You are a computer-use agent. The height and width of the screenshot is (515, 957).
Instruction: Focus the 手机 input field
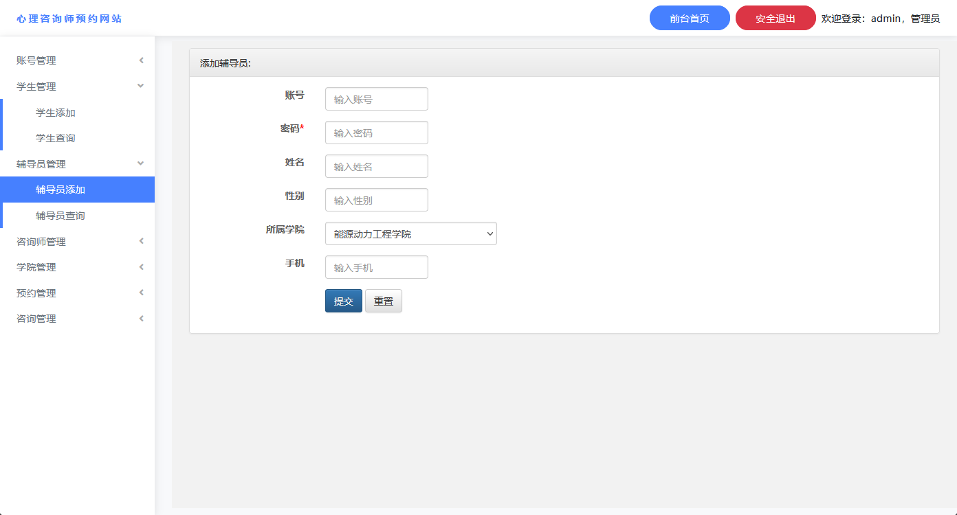click(377, 267)
